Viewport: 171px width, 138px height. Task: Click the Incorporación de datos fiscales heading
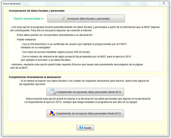(37, 11)
